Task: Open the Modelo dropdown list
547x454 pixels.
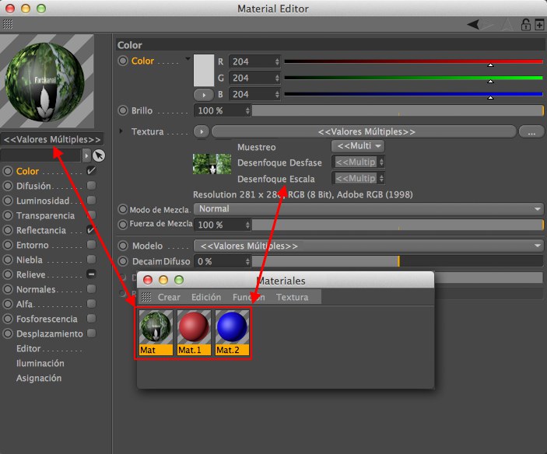Action: pos(368,246)
